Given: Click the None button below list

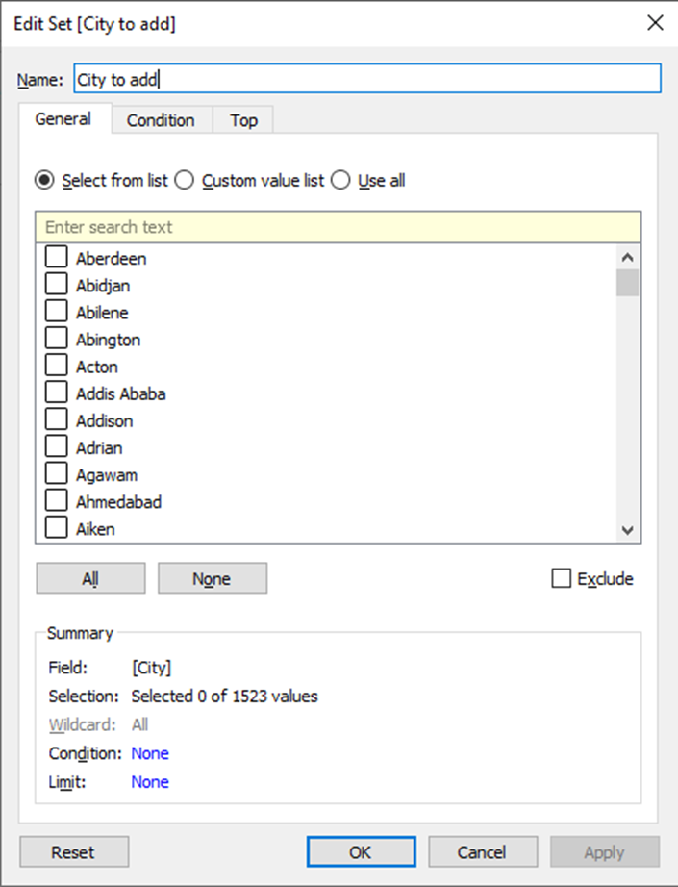Looking at the screenshot, I should point(212,578).
